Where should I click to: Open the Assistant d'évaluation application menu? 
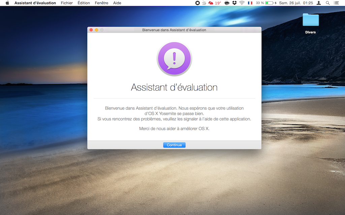(35, 3)
